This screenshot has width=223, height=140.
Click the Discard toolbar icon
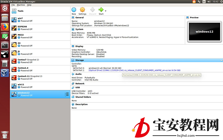click(93, 10)
